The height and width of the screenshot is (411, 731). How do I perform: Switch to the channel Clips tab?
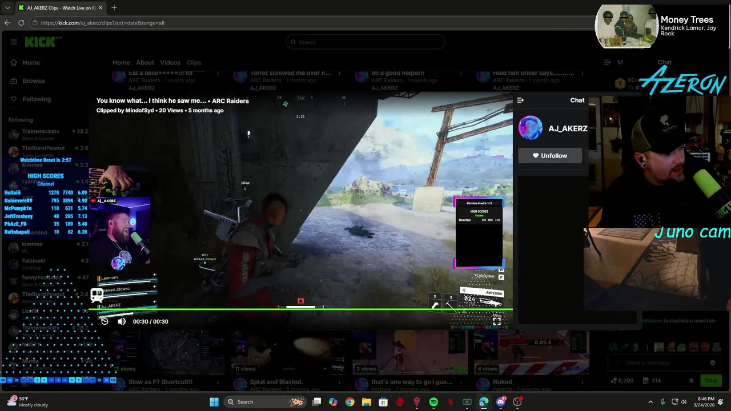tap(194, 62)
